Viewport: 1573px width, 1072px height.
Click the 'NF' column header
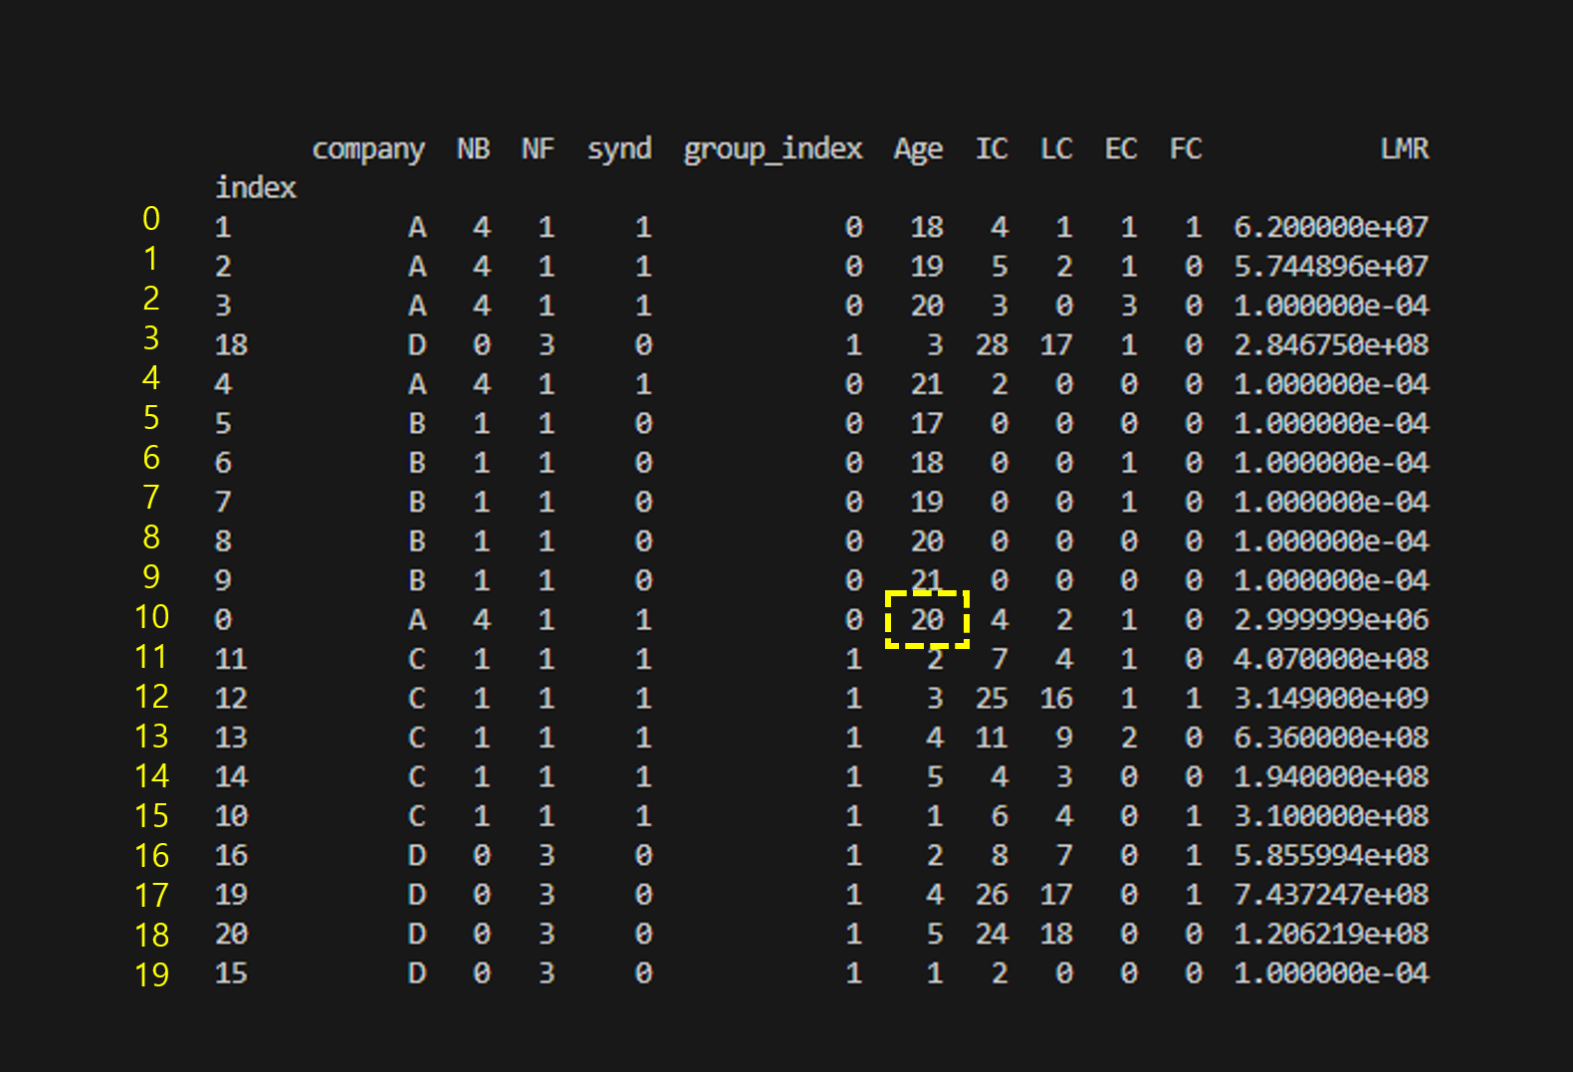coord(538,148)
